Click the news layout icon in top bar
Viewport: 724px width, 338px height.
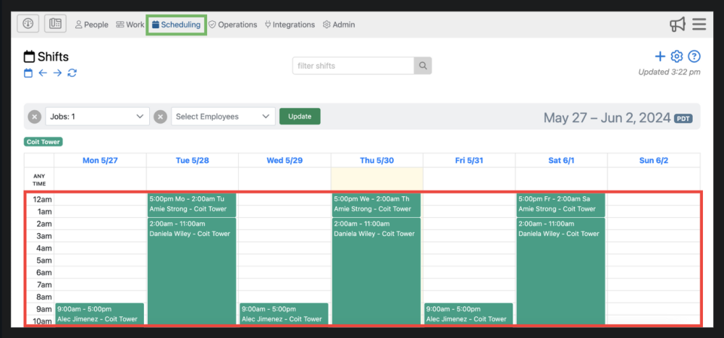click(x=56, y=24)
